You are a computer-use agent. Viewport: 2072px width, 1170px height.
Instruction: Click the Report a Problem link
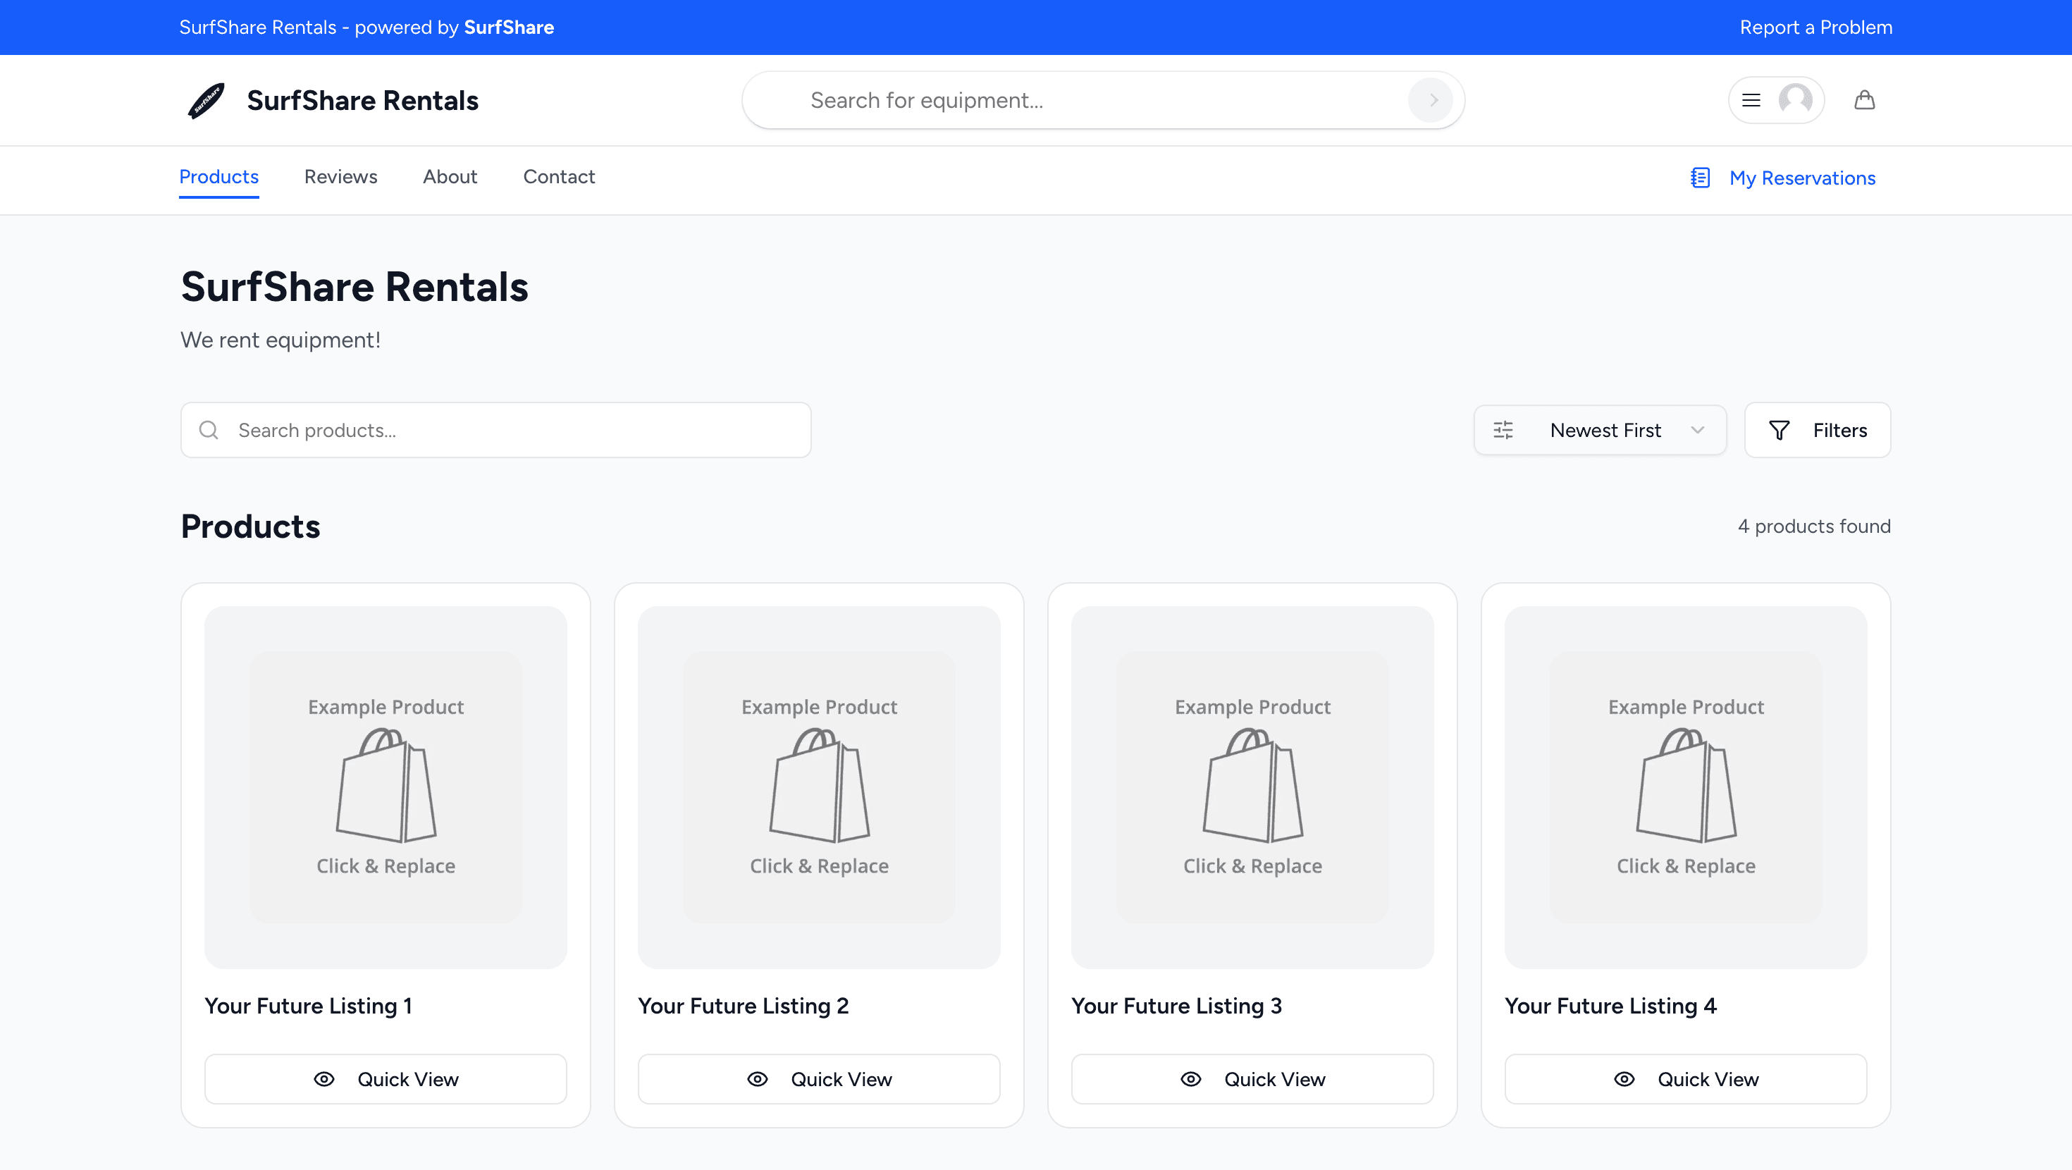click(x=1815, y=27)
